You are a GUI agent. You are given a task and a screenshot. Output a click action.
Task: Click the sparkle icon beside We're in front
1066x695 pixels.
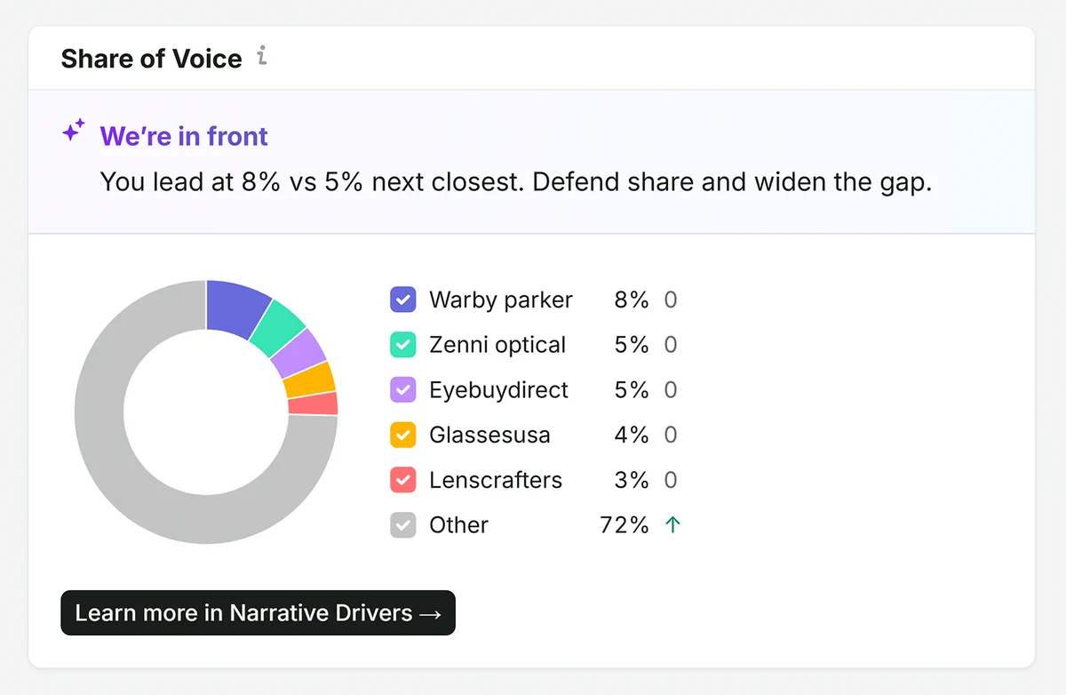74,131
